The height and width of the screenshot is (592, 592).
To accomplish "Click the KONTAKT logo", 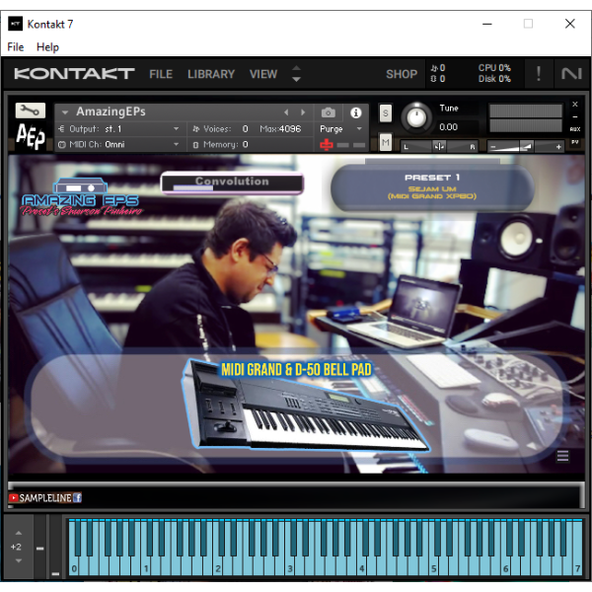I will [x=74, y=74].
